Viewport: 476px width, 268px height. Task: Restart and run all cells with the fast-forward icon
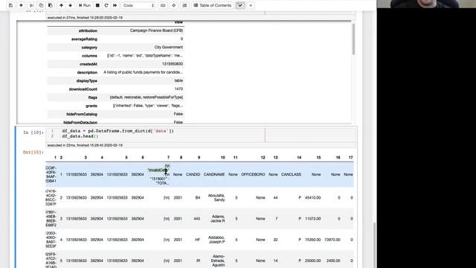115,5
